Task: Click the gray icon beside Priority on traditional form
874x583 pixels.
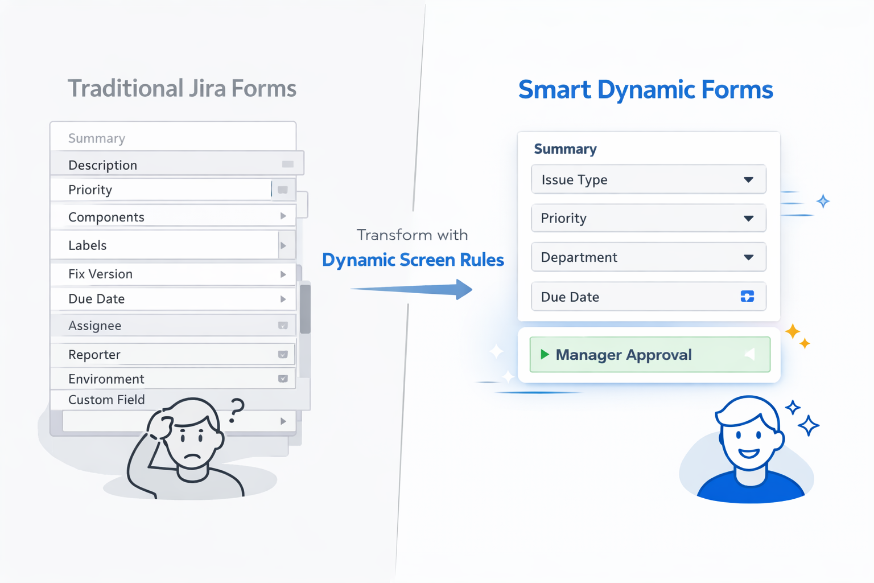Action: 283,190
